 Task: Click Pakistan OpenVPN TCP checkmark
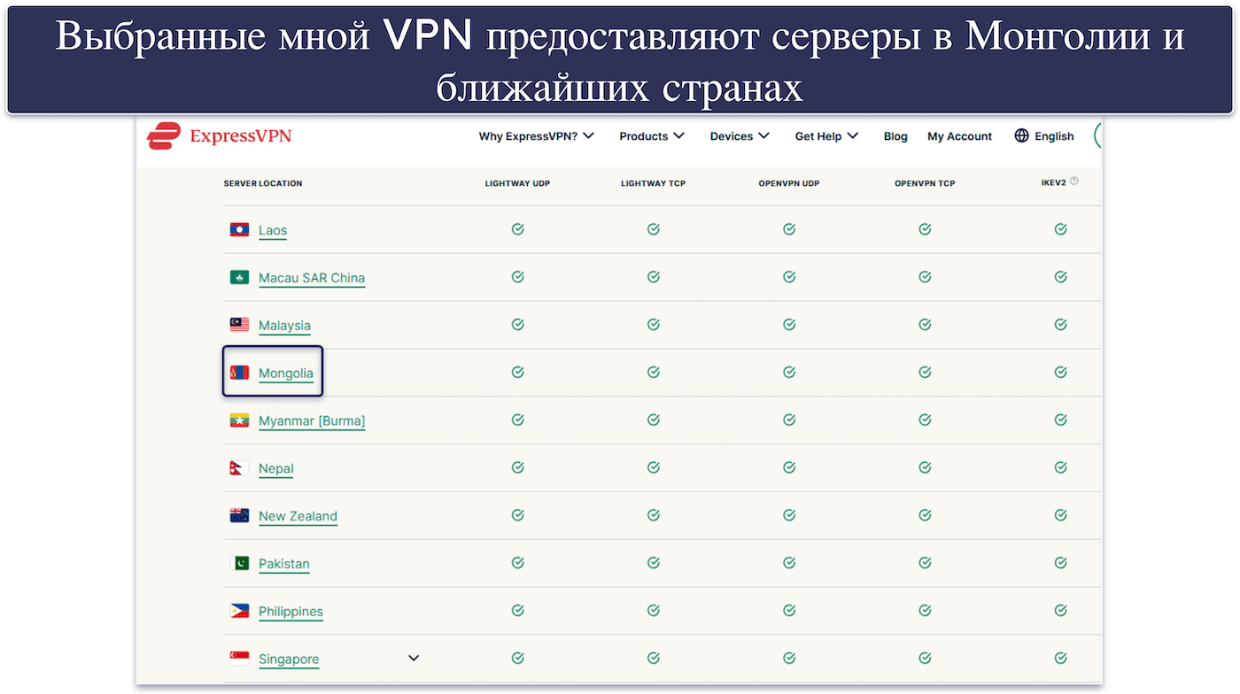pyautogui.click(x=925, y=563)
